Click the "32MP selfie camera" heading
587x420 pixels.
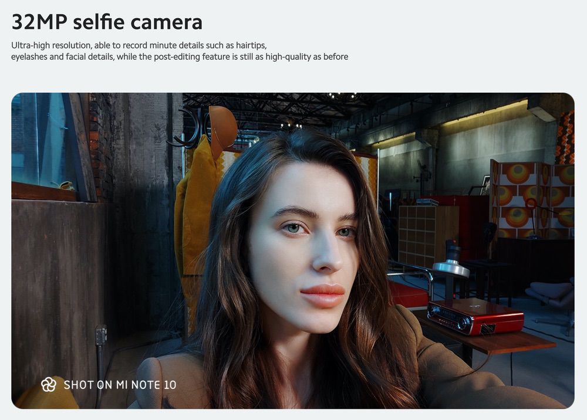pos(107,22)
